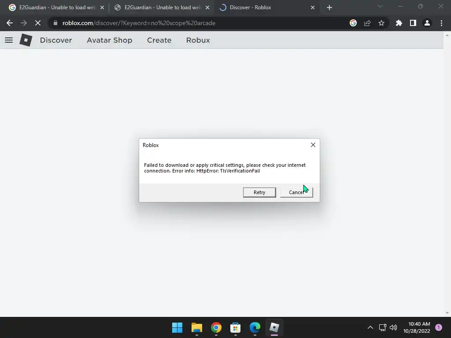Close the second E2Guardian tab
451x338 pixels.
(207, 8)
